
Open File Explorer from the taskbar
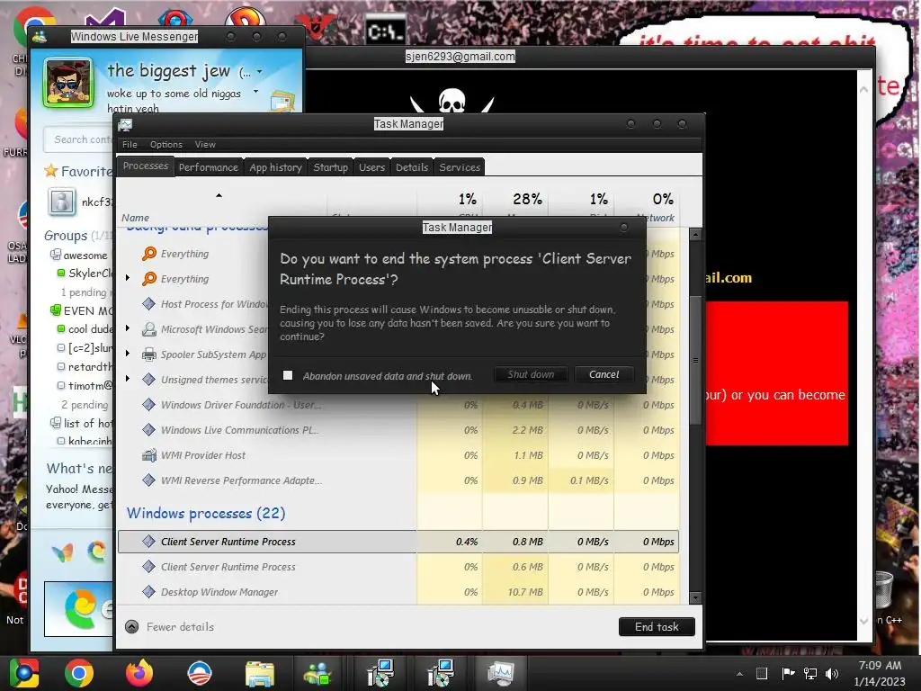click(x=260, y=673)
